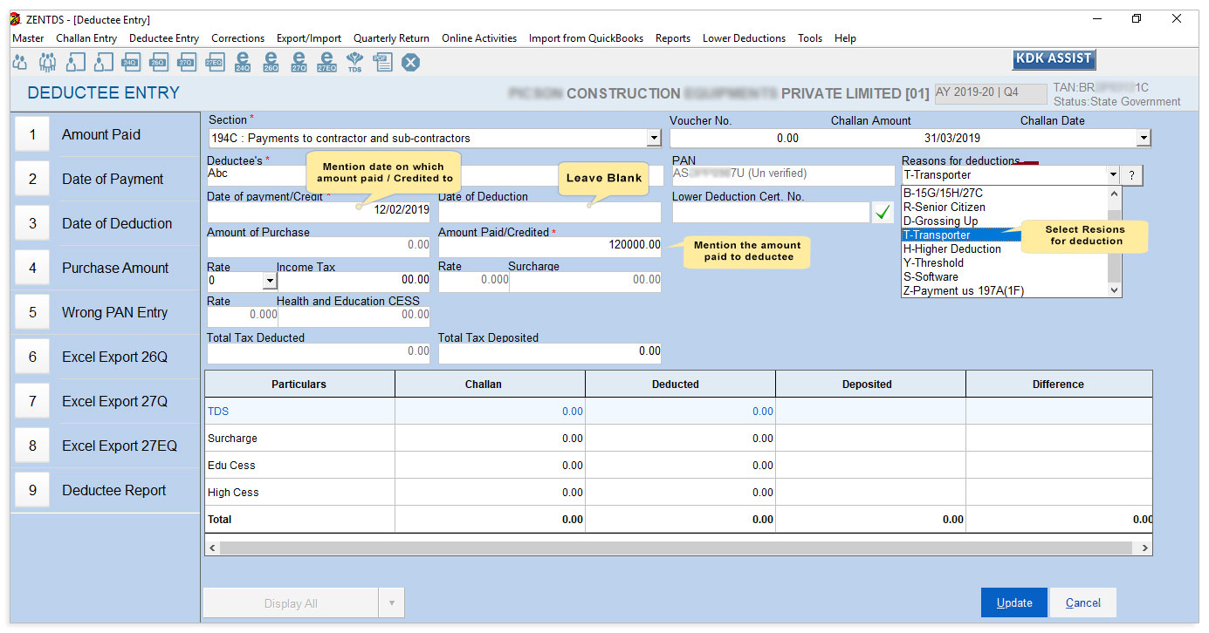Screen dimensions: 1209x633
Task: Click the green checkmark beside Lower Deduction Cert
Action: pyautogui.click(x=883, y=212)
